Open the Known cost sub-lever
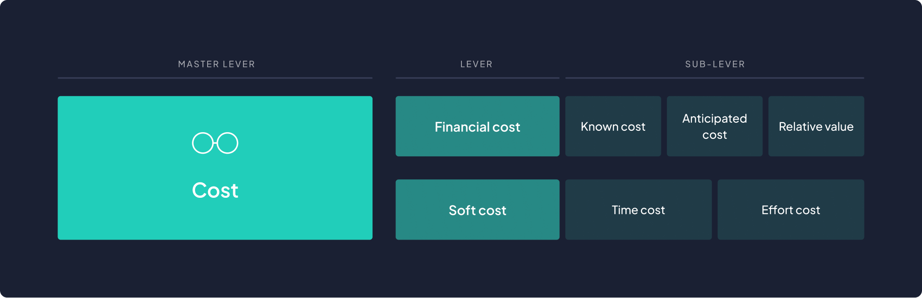922x298 pixels. [613, 126]
